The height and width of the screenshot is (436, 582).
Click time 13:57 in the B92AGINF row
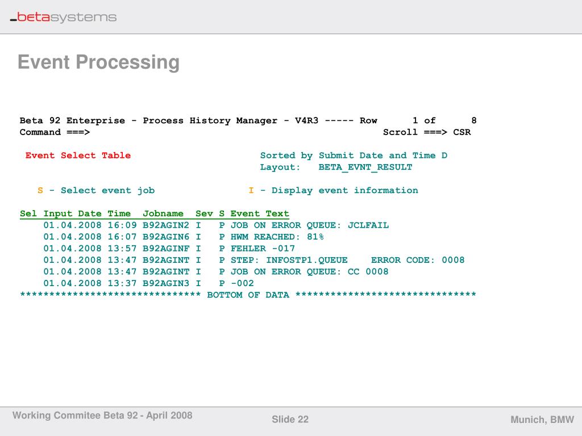[122, 249]
